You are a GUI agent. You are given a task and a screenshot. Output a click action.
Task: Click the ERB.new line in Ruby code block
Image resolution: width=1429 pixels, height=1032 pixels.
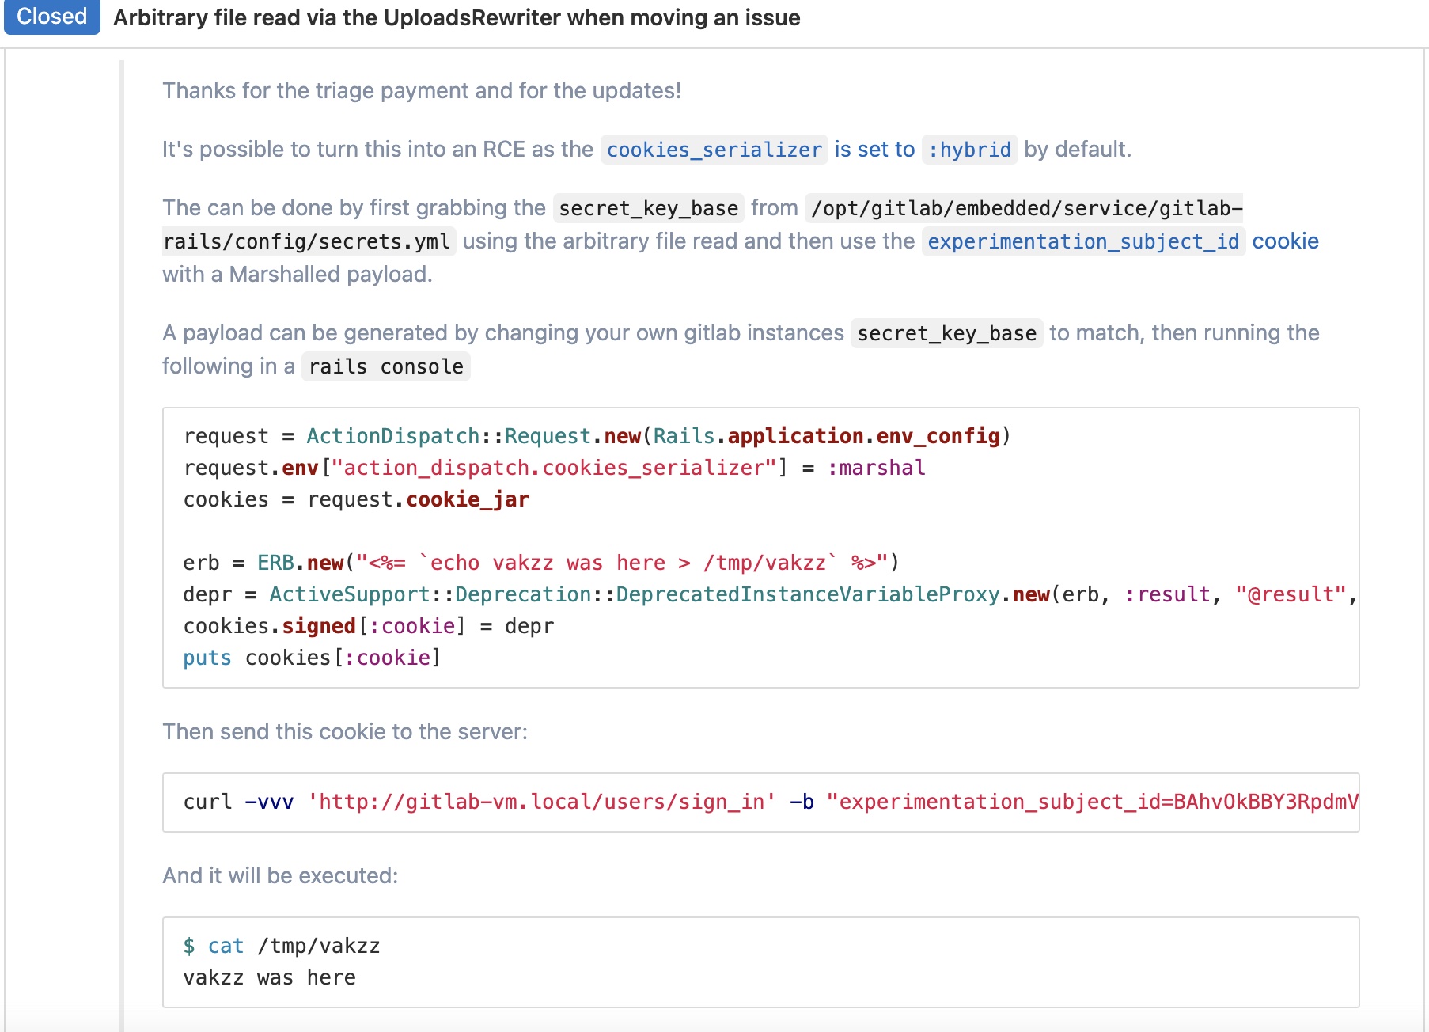tap(541, 563)
